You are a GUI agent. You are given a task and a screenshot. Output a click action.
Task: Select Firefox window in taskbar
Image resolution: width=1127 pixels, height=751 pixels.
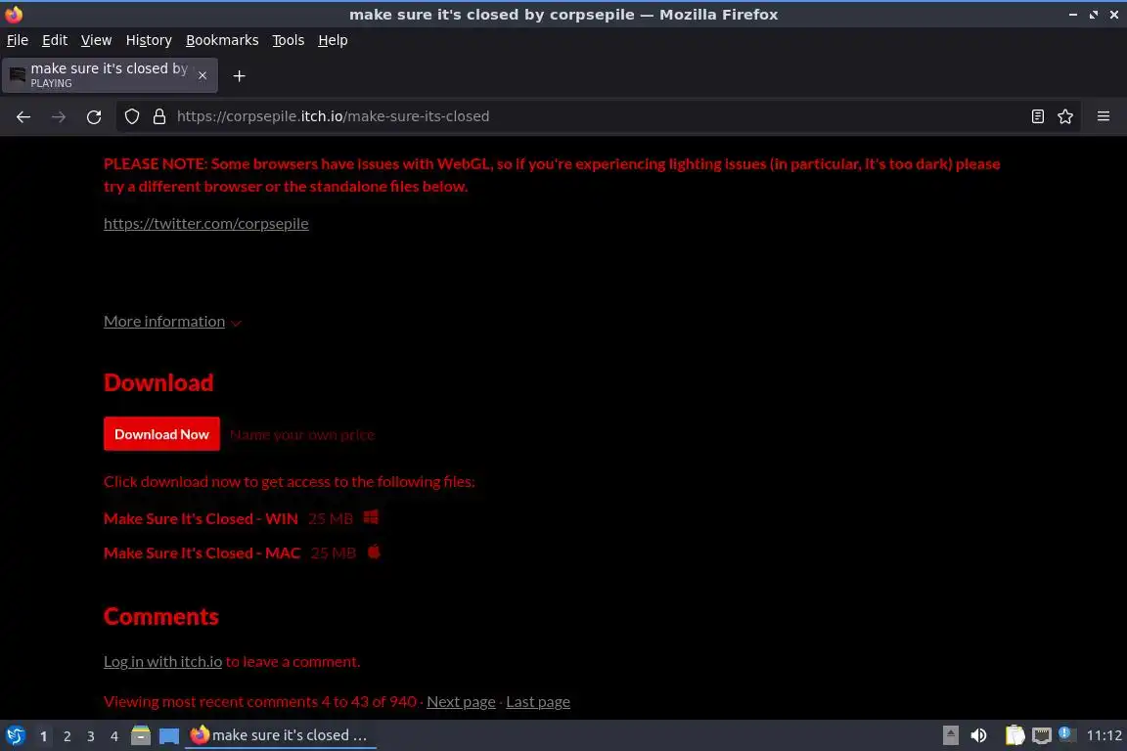[x=281, y=735]
